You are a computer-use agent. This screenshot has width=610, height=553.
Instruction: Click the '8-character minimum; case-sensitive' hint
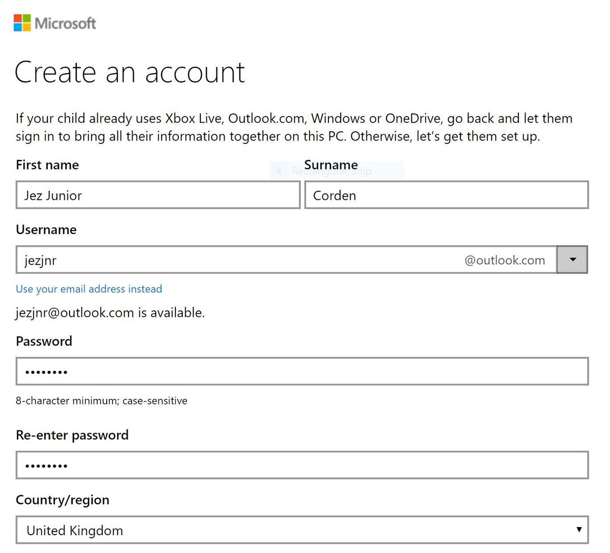(x=102, y=401)
